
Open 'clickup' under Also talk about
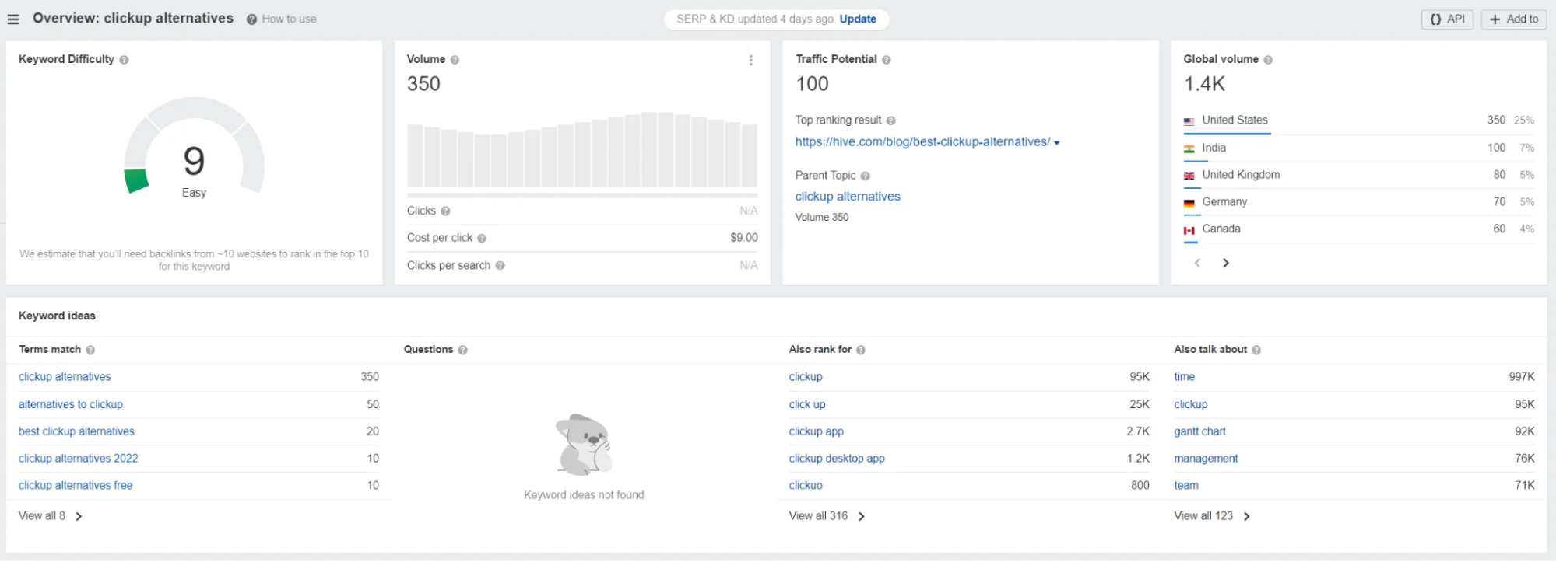[1191, 404]
